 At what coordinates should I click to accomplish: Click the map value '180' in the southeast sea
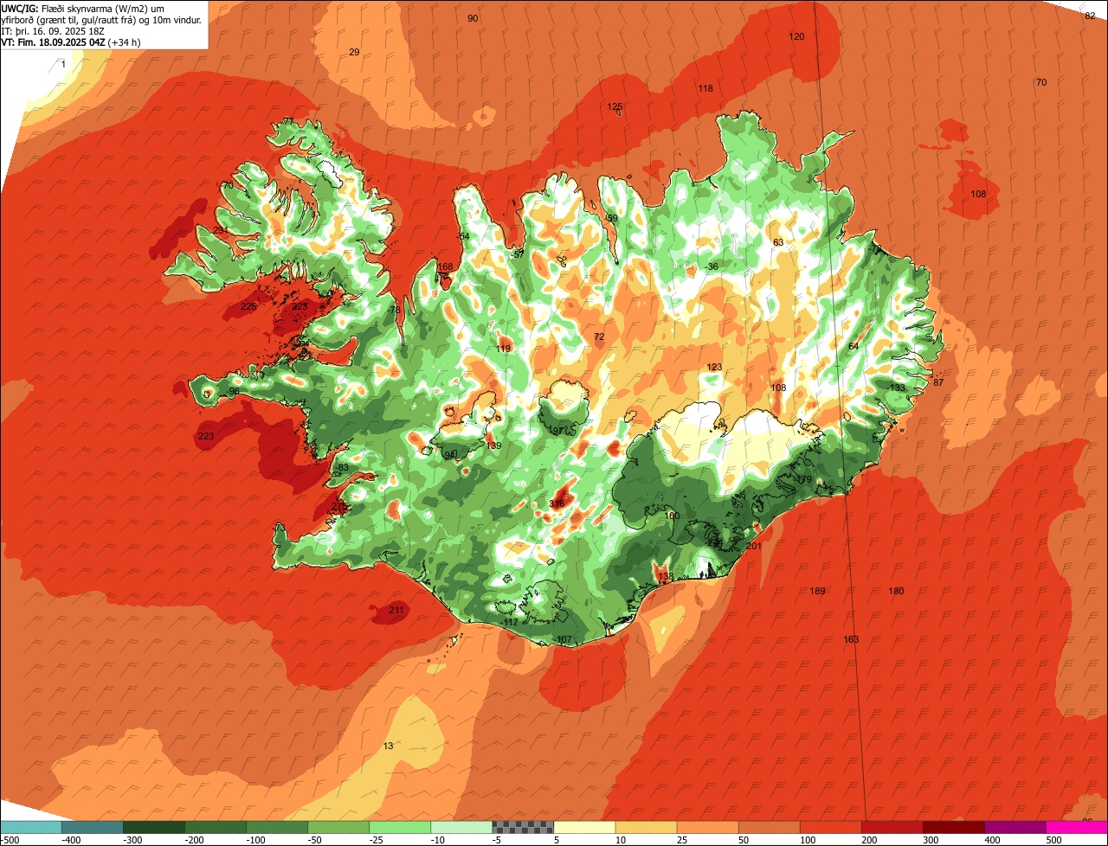click(896, 591)
